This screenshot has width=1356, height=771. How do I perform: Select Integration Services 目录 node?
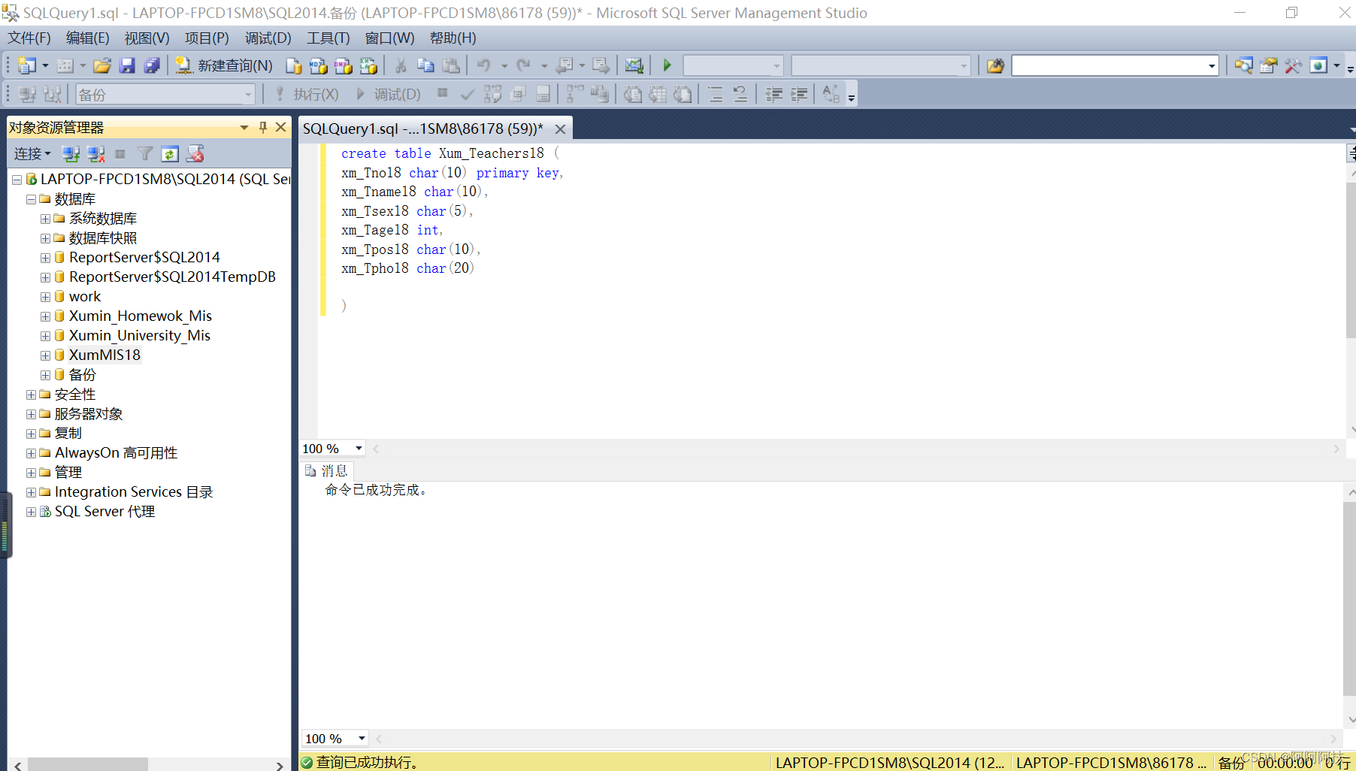click(134, 492)
